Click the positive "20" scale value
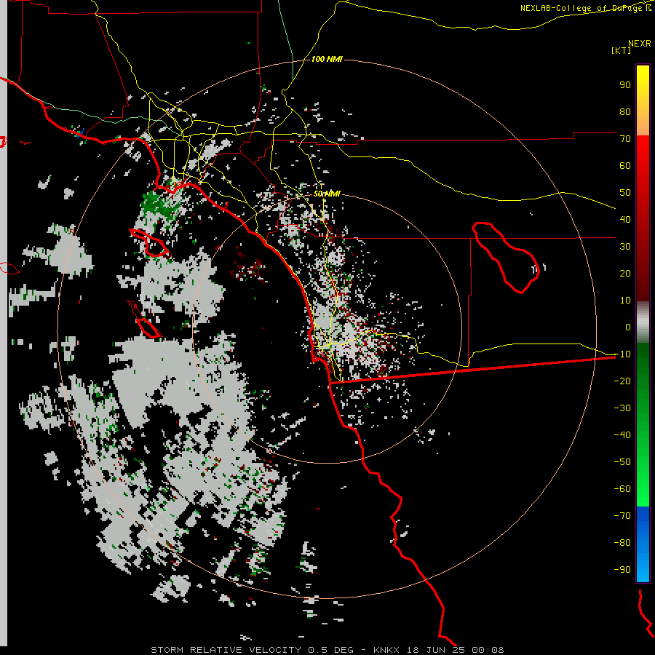Viewport: 655px width, 655px height. pyautogui.click(x=625, y=274)
